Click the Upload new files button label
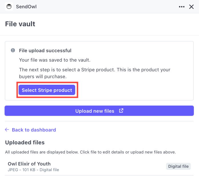Image resolution: width=199 pixels, height=192 pixels. (x=95, y=111)
